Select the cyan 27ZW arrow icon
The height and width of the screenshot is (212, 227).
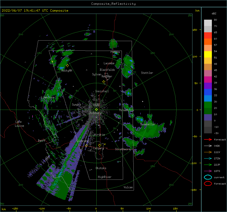pyautogui.click(x=208, y=159)
